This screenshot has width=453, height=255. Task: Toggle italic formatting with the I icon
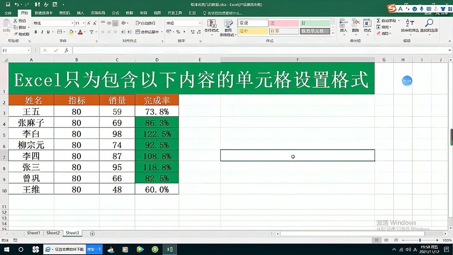[42, 32]
